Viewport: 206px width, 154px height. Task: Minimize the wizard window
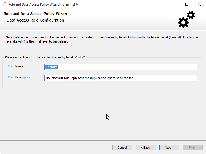(174, 4)
